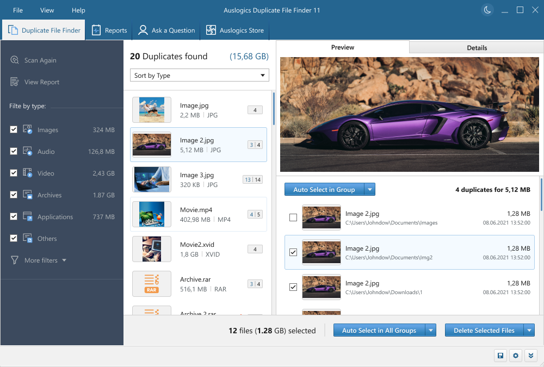Click the Auto Select in Group button

click(x=324, y=189)
